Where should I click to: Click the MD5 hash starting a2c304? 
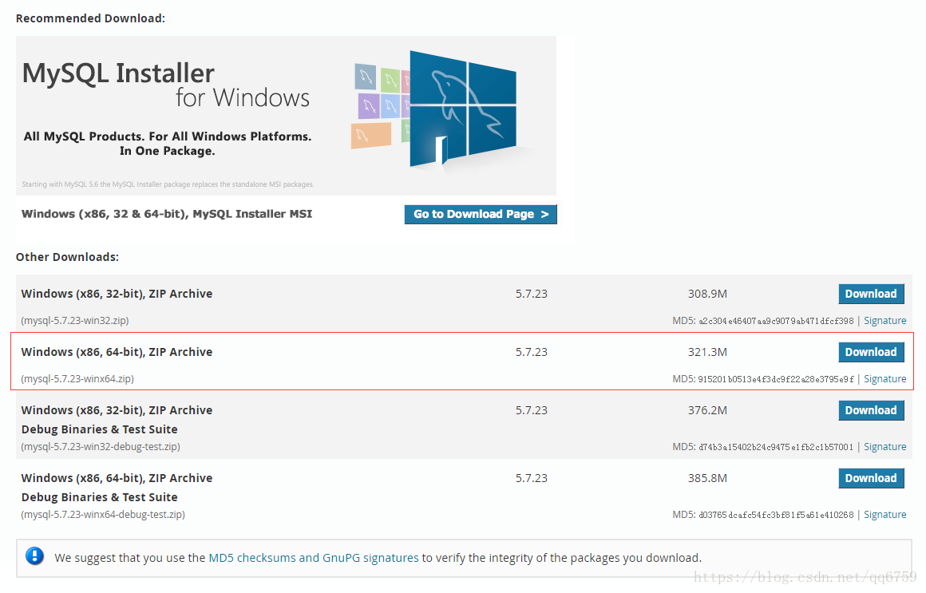(x=776, y=322)
